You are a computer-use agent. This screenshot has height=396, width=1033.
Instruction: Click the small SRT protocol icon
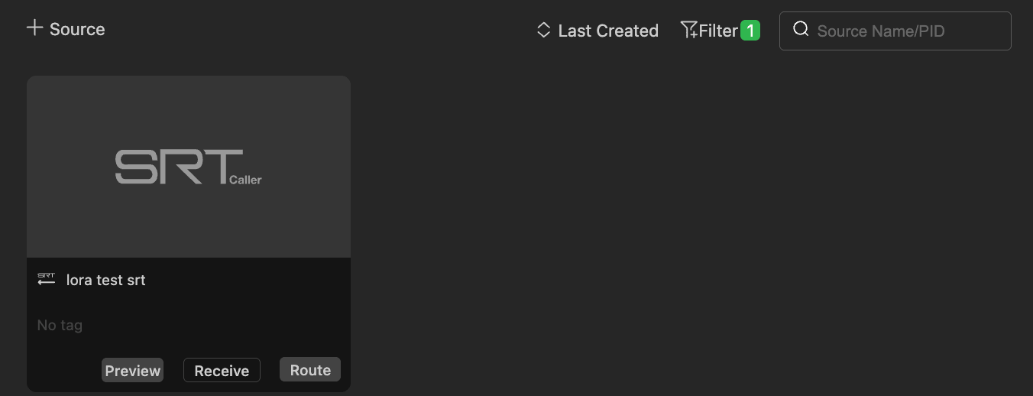[x=47, y=279]
